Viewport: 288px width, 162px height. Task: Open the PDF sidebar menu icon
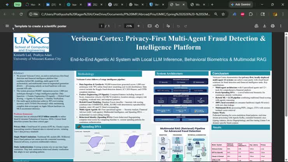click(x=7, y=26)
